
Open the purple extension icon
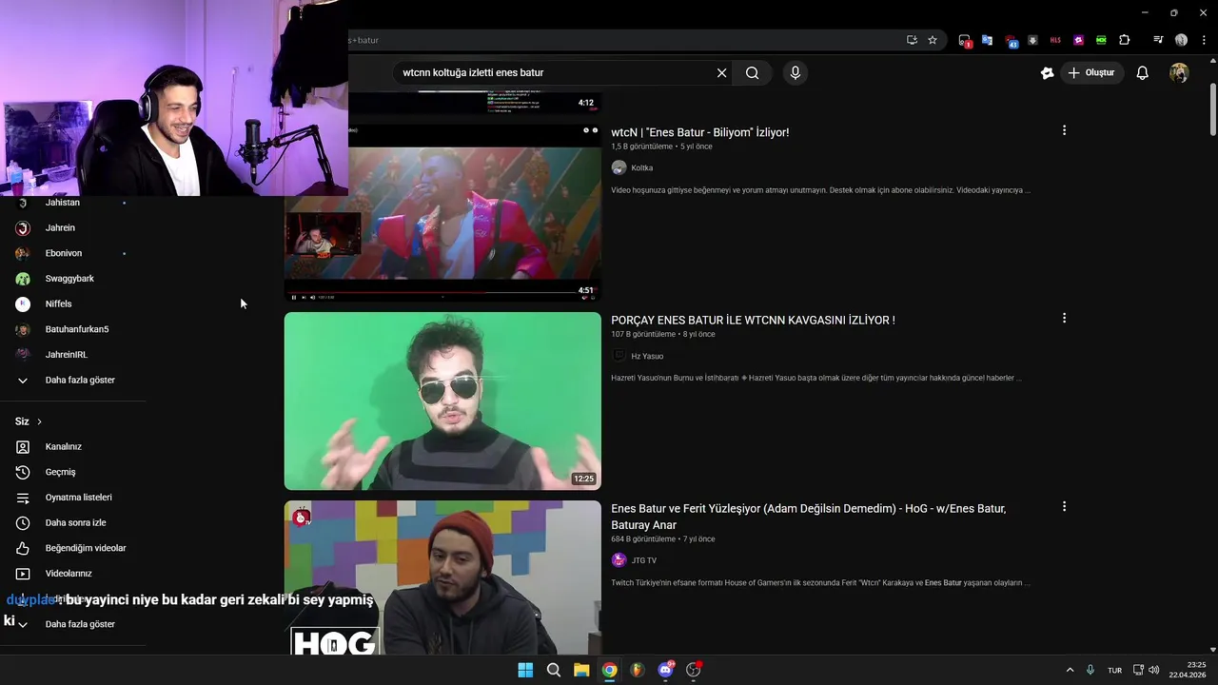coord(1078,40)
